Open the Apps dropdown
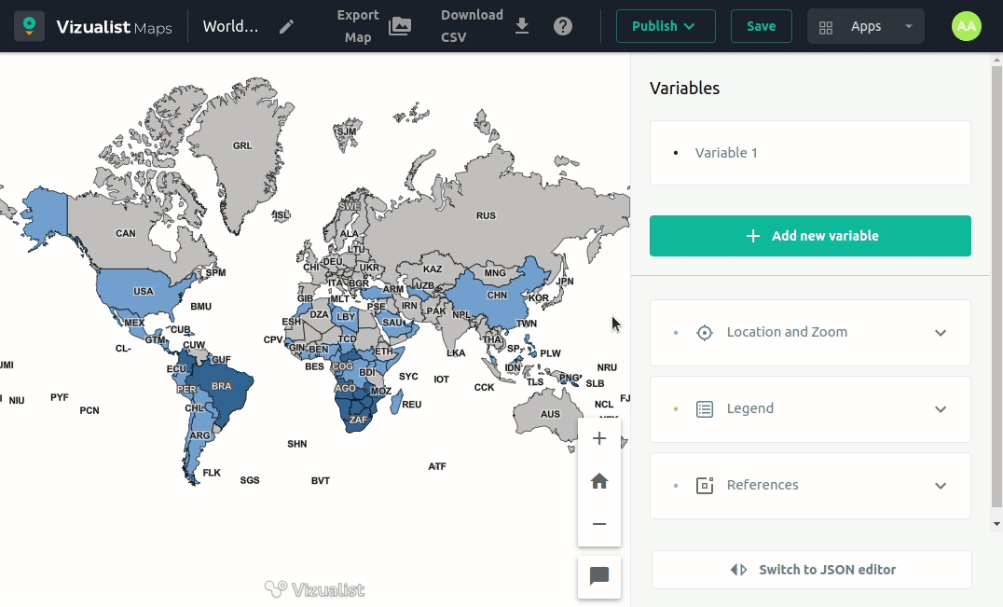This screenshot has height=607, width=1003. point(865,26)
